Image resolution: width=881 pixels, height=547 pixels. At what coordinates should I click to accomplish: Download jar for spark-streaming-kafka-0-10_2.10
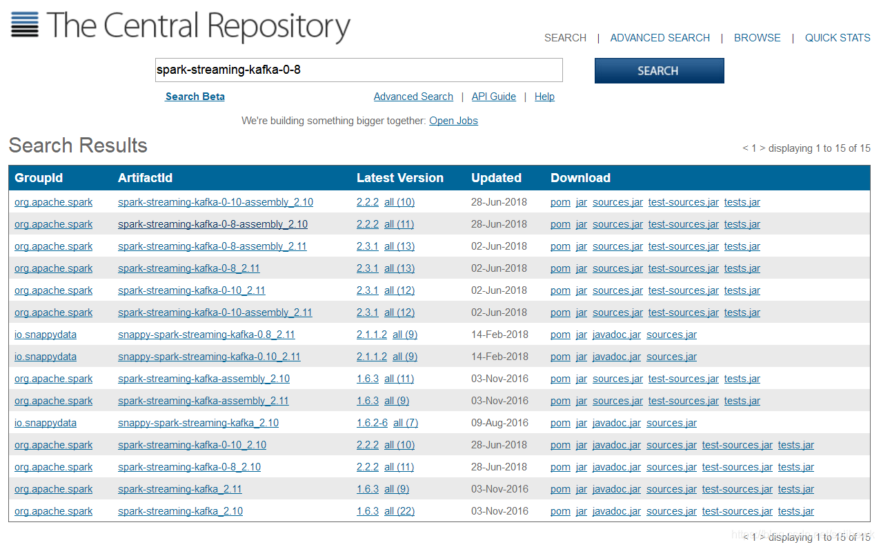point(582,445)
